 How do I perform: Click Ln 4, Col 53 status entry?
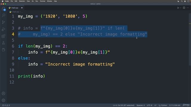pyautogui.click(x=124, y=105)
